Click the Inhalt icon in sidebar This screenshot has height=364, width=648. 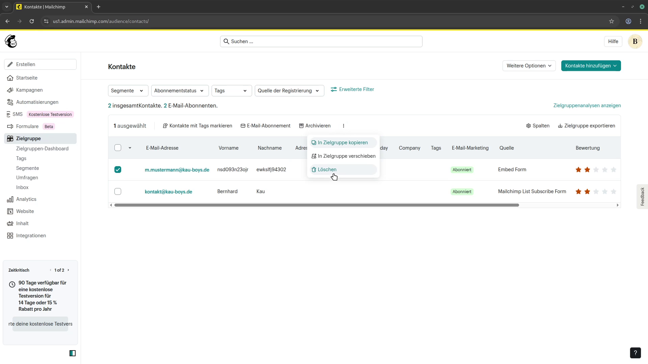point(10,223)
